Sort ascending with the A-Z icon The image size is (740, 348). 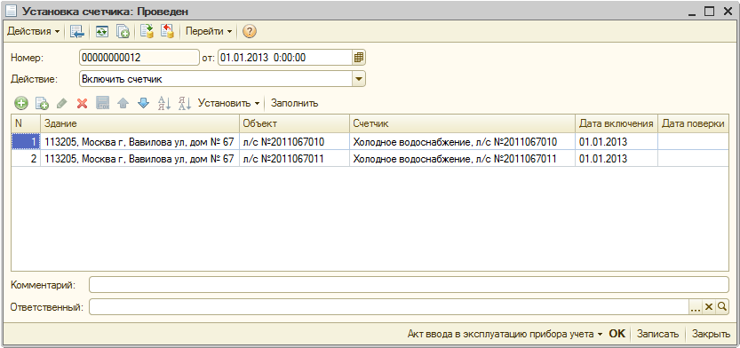[x=164, y=103]
